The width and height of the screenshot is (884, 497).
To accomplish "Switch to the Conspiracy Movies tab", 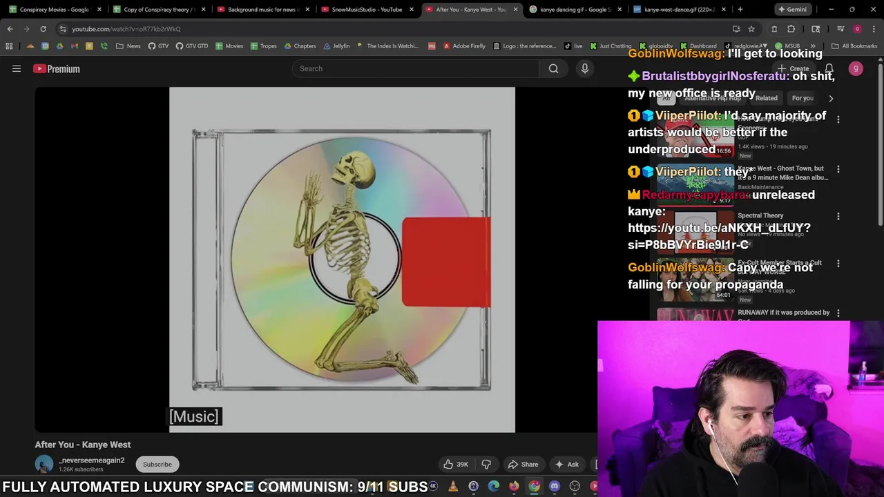I will pos(54,10).
